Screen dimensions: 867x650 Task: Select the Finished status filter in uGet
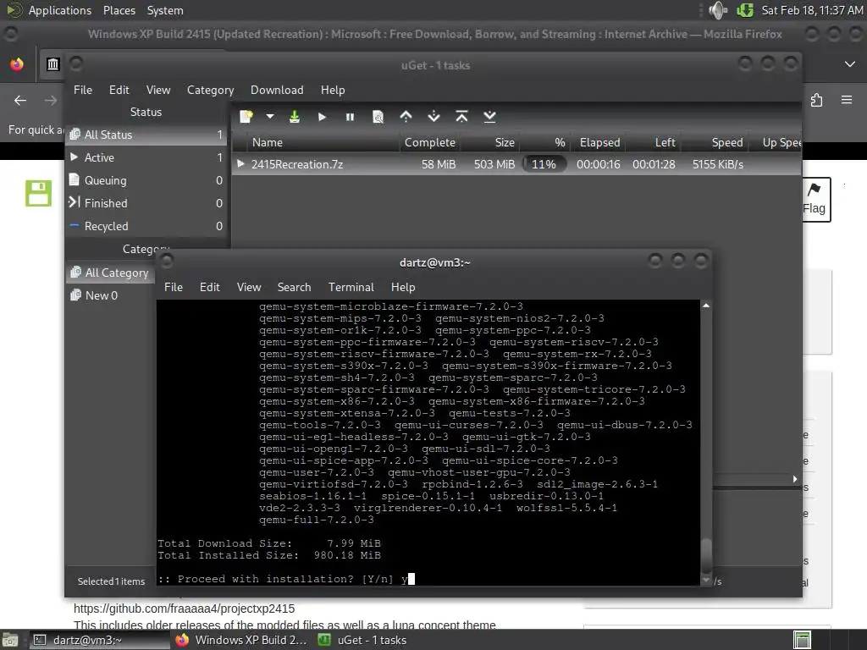pyautogui.click(x=146, y=203)
